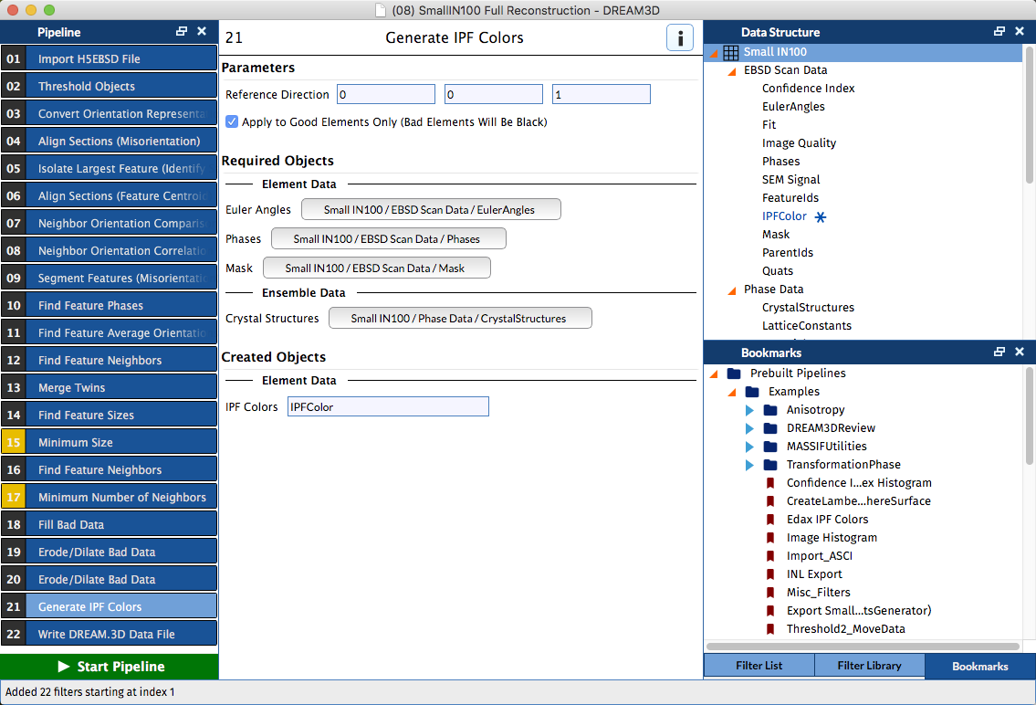The image size is (1036, 705).
Task: Select the Merge Twins filter
Action: pos(109,387)
